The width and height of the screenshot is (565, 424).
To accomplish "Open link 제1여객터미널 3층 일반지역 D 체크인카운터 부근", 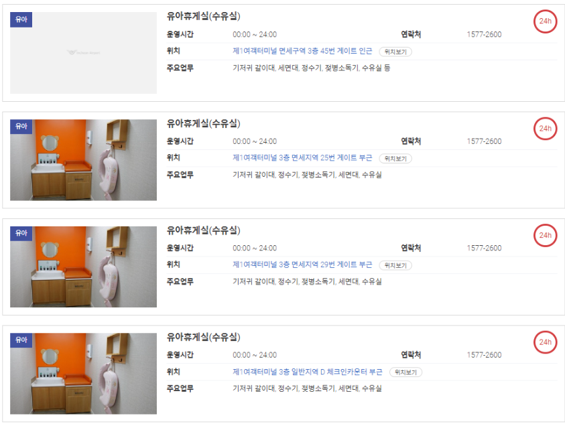I will coord(308,371).
